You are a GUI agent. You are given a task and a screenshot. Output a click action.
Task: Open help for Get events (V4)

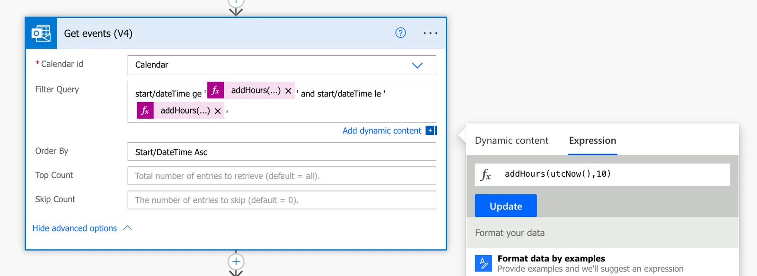[x=400, y=33]
